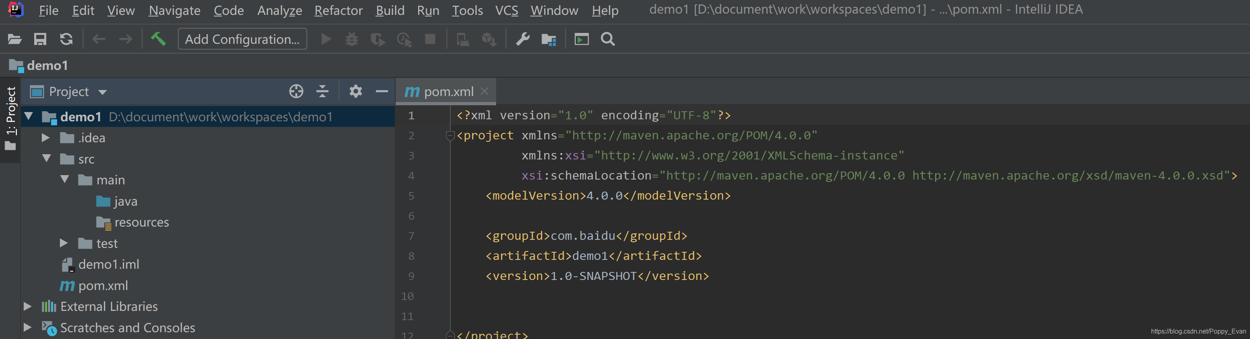Viewport: 1250px width, 339px height.
Task: Click the version 1.0-SNAPSHOT line
Action: pyautogui.click(x=597, y=276)
